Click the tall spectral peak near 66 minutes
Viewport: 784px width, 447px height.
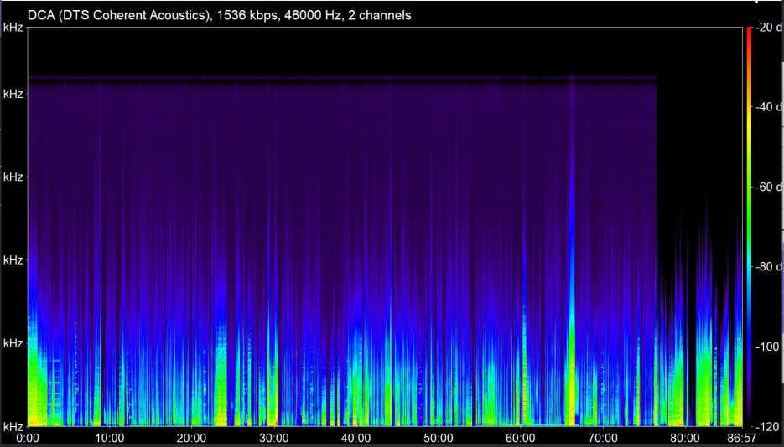pyautogui.click(x=572, y=249)
